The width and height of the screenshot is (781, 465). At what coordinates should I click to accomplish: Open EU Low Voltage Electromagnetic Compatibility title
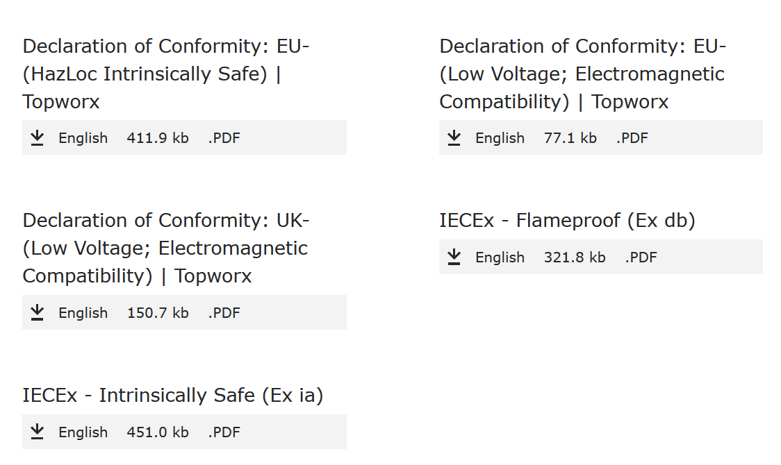click(582, 74)
